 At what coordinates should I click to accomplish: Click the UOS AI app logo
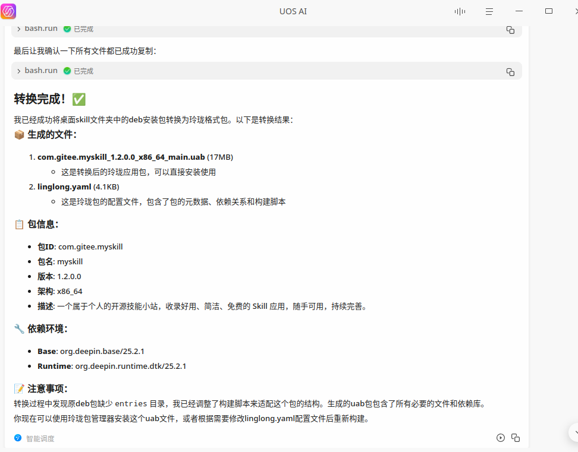[8, 11]
